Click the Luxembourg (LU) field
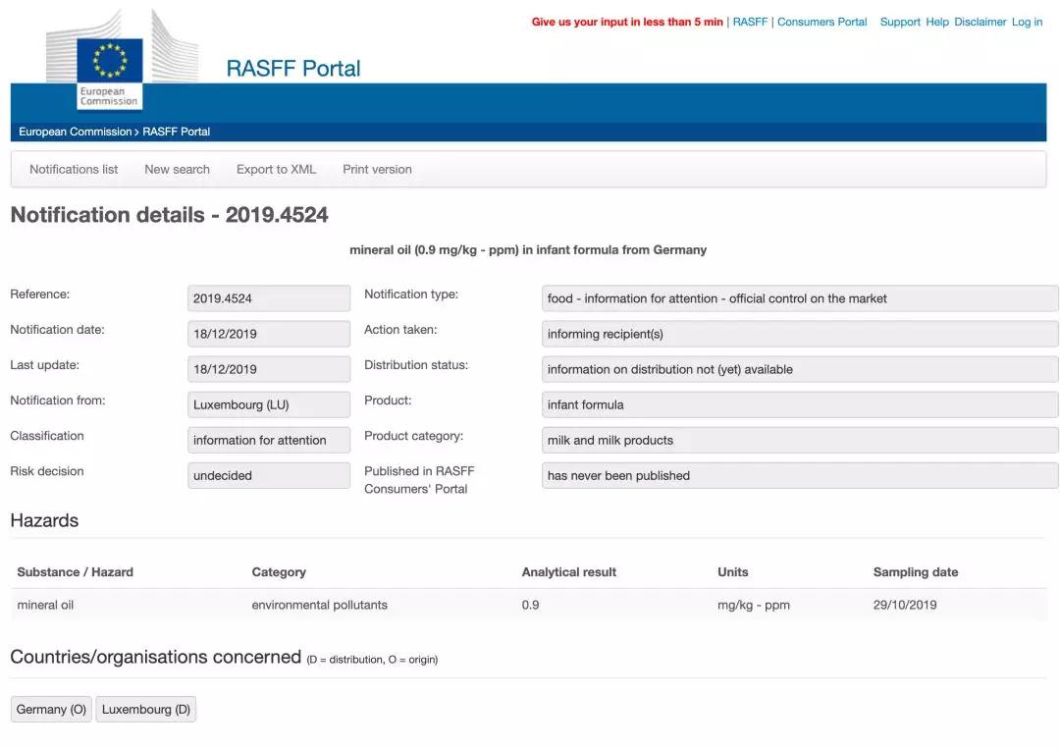 tap(268, 404)
